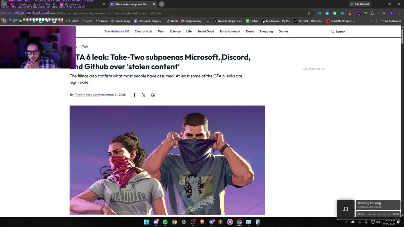The width and height of the screenshot is (404, 227).
Task: Open Spotify from the taskbar
Action: [x=165, y=222]
